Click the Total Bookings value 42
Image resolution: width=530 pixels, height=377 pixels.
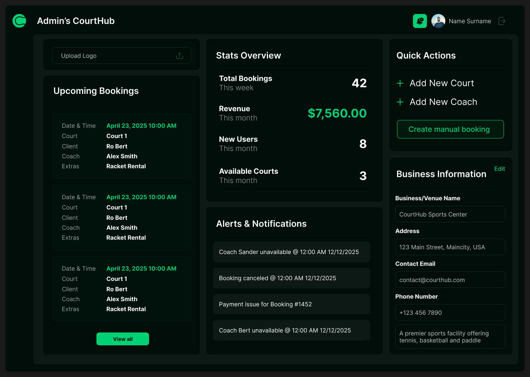pos(359,83)
